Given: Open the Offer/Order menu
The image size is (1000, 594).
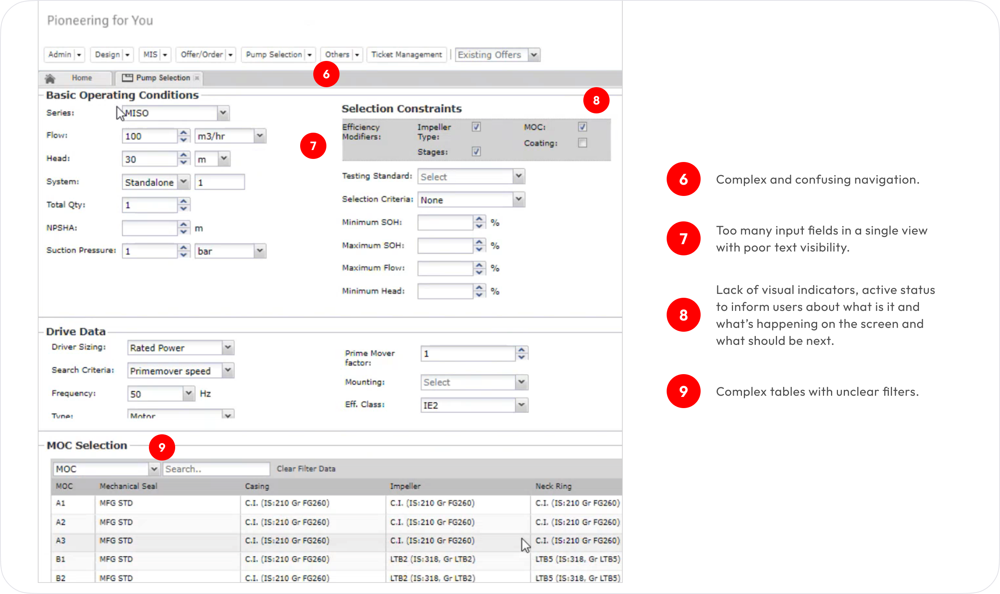Looking at the screenshot, I should [x=202, y=54].
